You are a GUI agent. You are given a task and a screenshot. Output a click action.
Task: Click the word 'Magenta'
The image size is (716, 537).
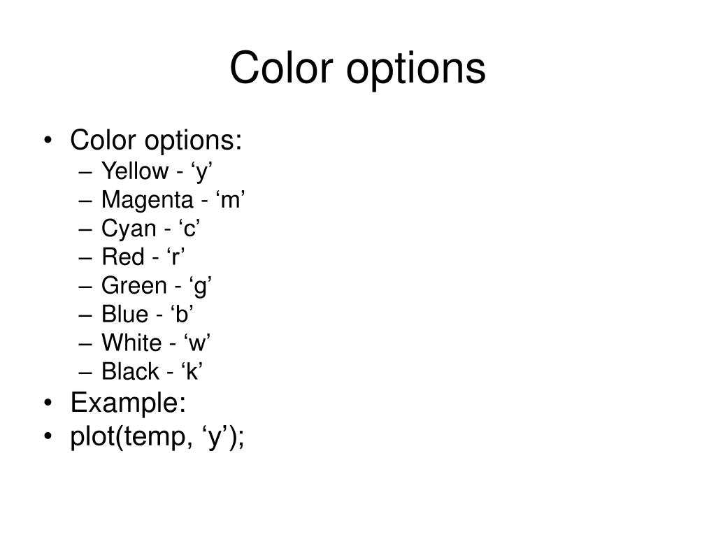tap(147, 201)
